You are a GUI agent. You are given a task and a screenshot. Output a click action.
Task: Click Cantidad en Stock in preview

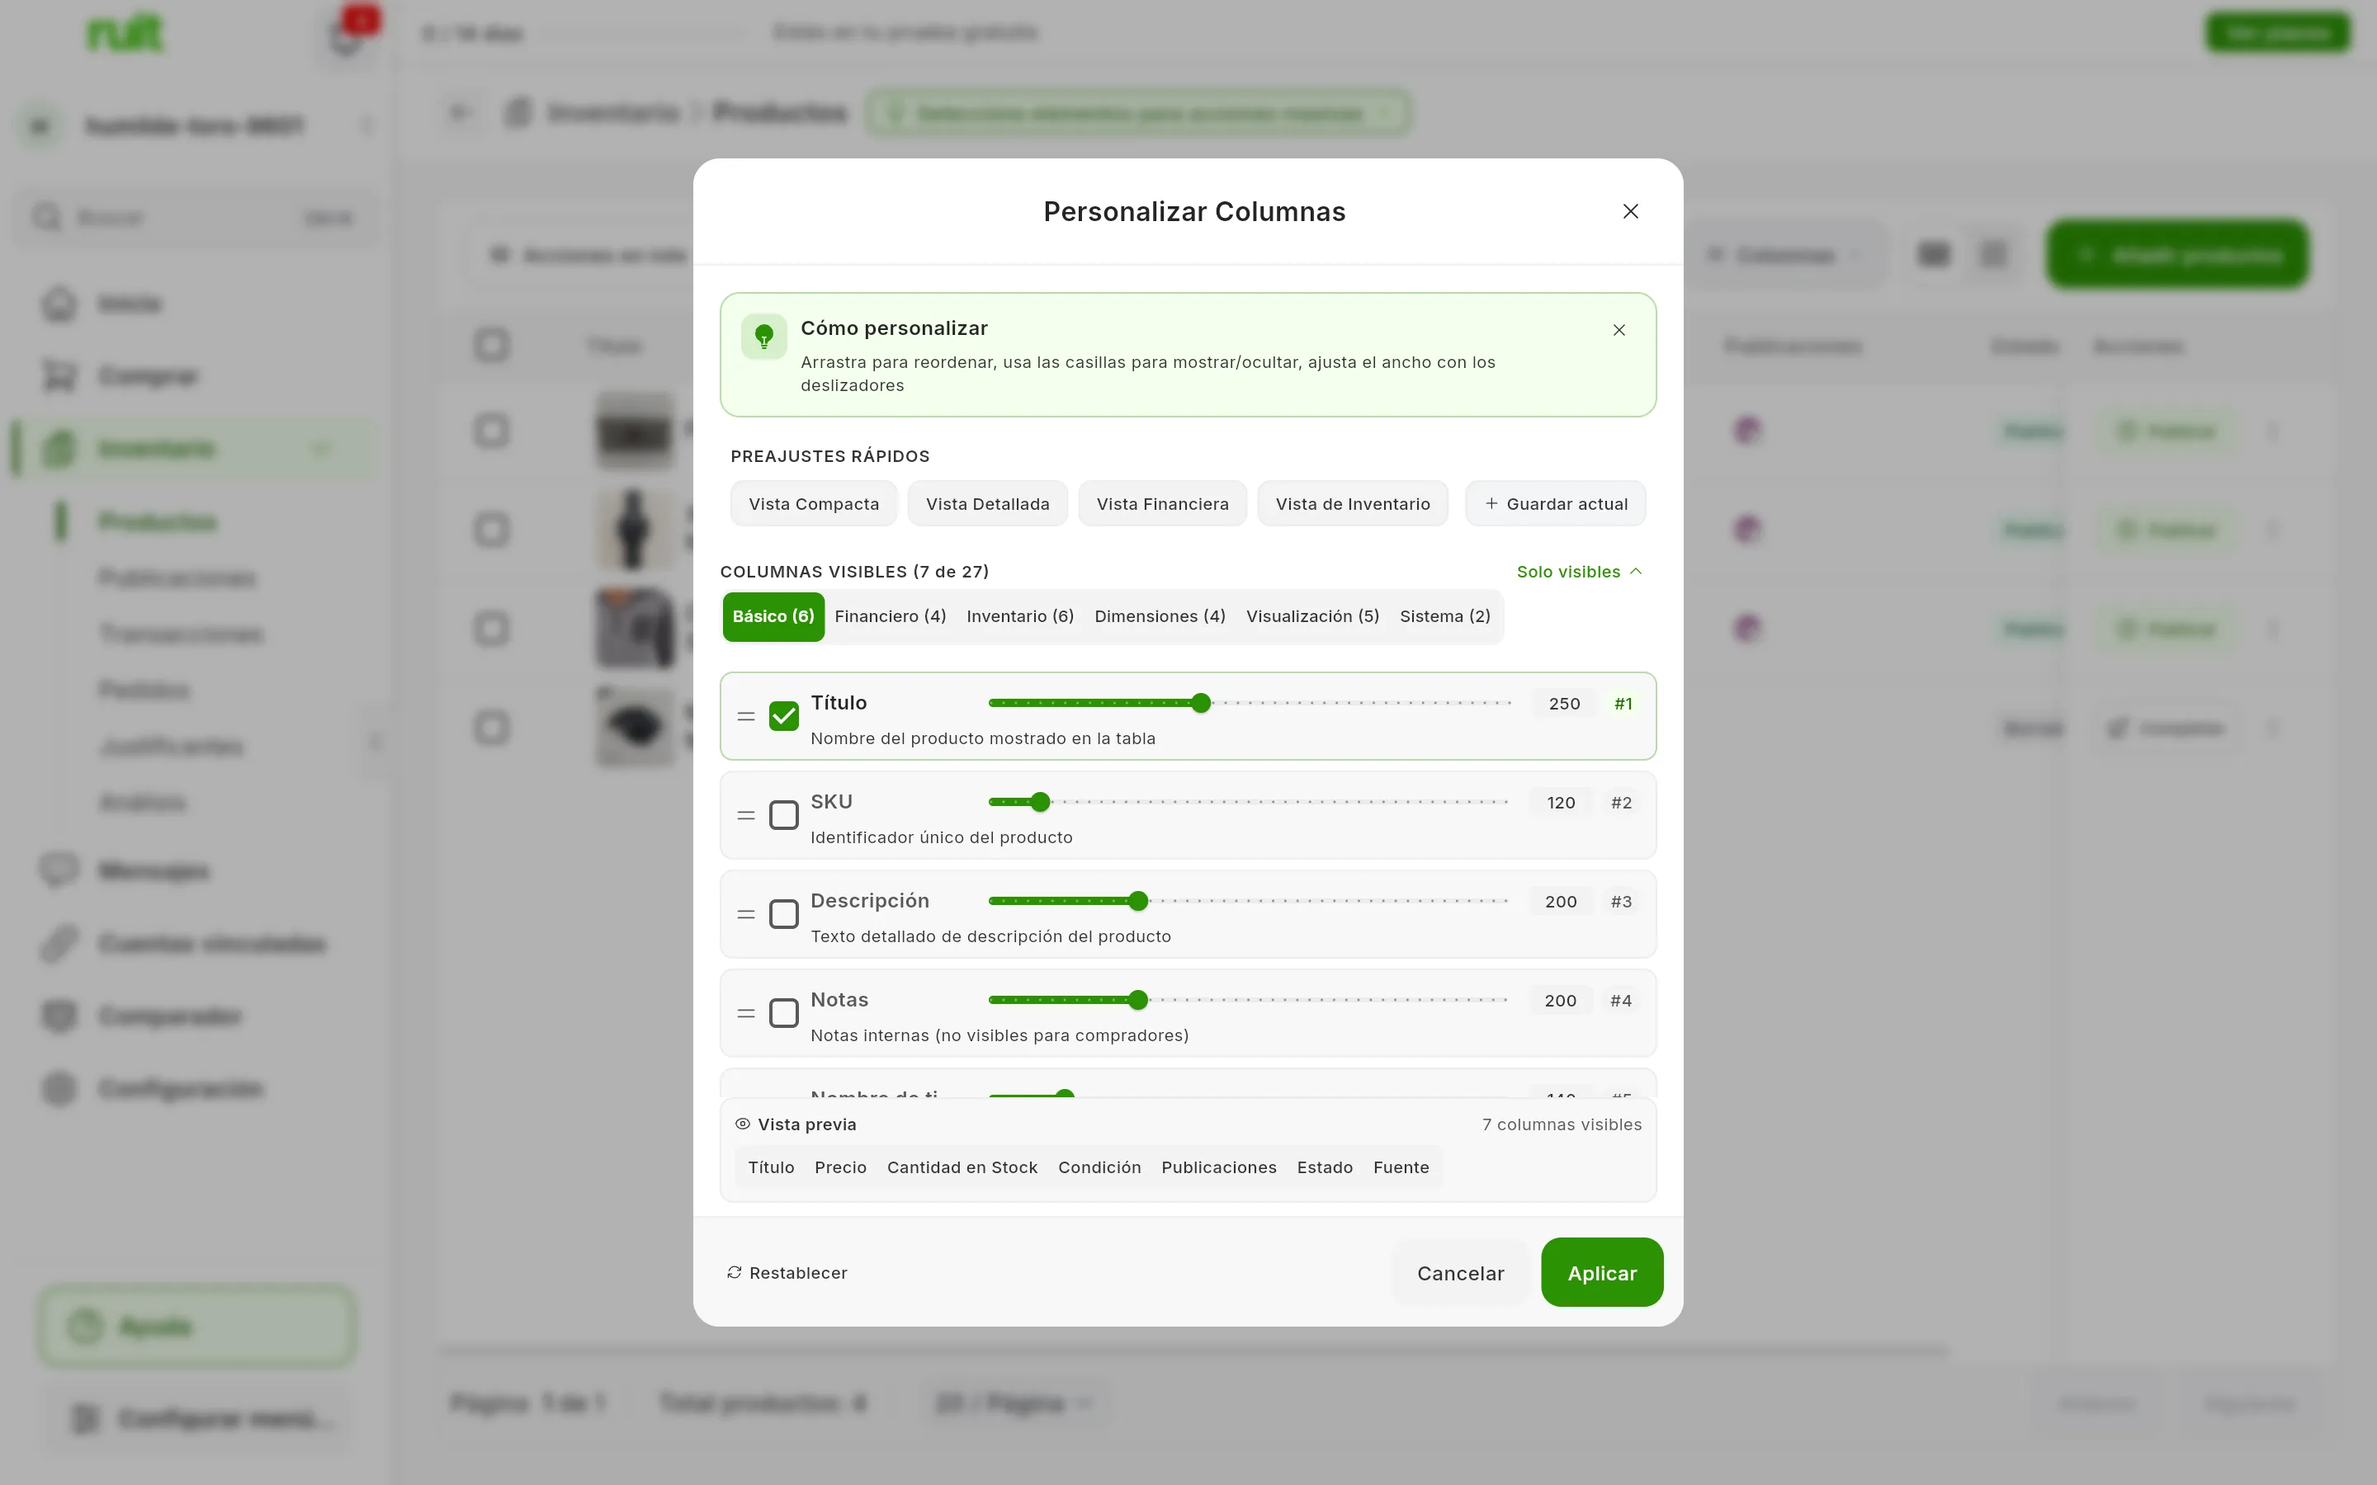[x=962, y=1167]
